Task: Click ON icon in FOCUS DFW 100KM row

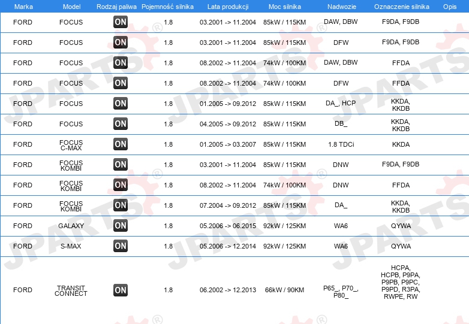Action: click(x=121, y=83)
